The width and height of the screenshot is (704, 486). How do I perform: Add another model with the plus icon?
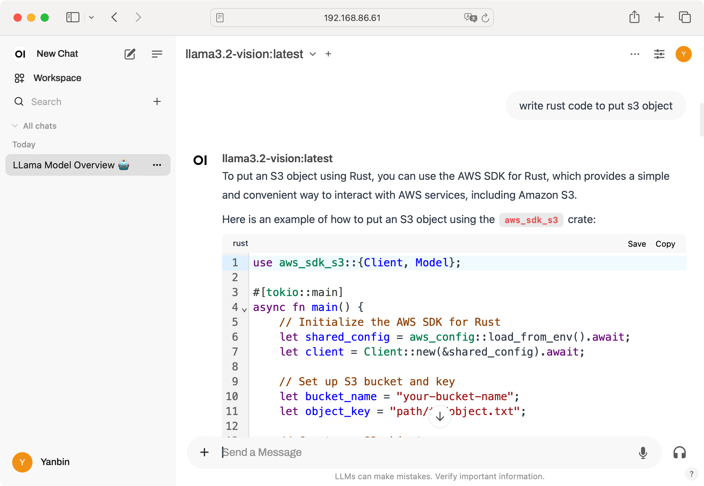click(328, 54)
